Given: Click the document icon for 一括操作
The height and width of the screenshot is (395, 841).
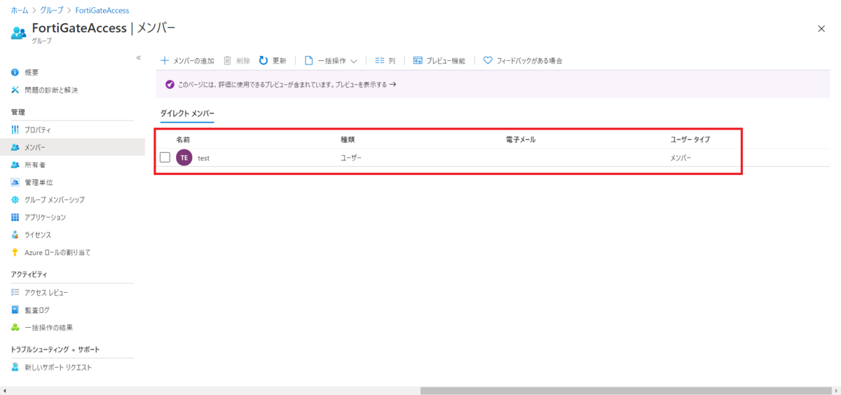Looking at the screenshot, I should (308, 61).
